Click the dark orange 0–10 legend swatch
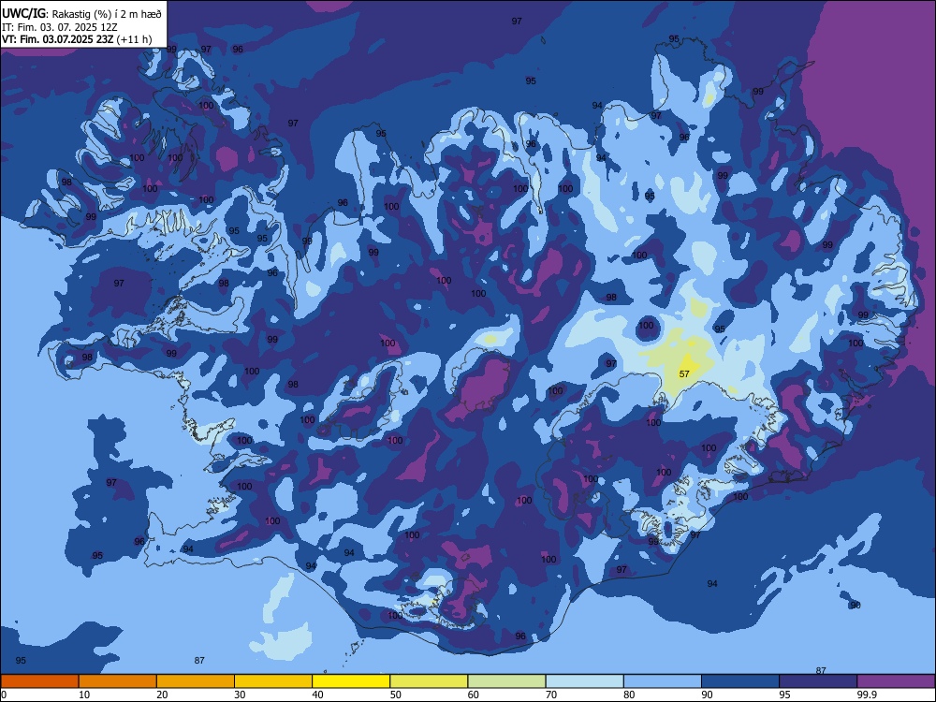This screenshot has height=702, width=936. point(39,681)
